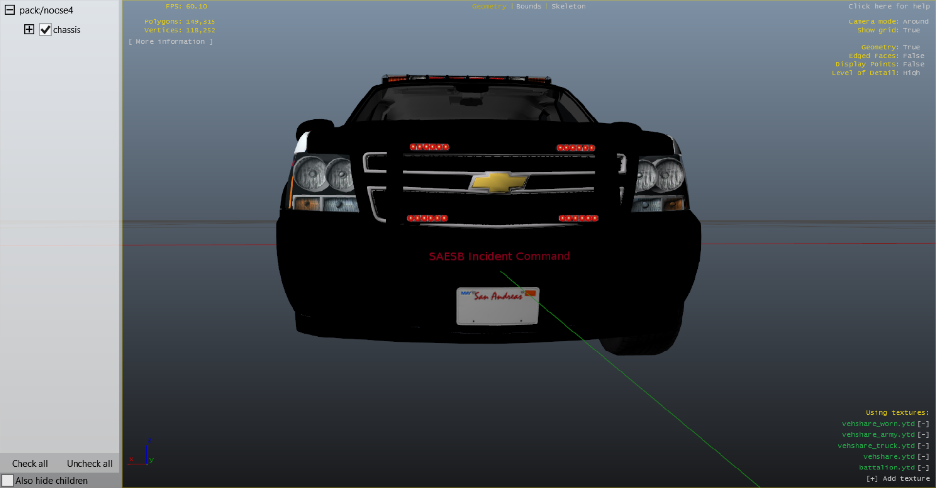Toggle Show grid True value

912,30
